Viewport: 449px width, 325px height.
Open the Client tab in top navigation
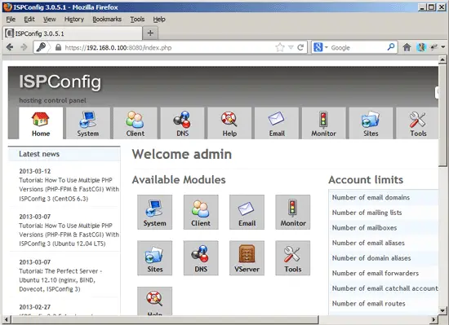[136, 123]
